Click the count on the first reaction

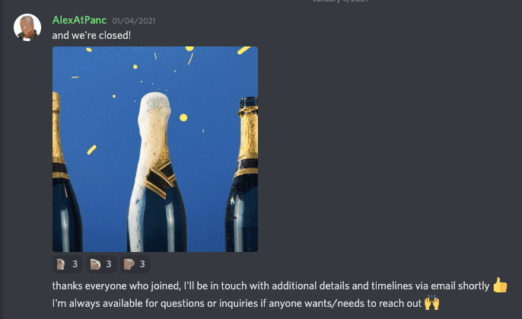(x=75, y=264)
